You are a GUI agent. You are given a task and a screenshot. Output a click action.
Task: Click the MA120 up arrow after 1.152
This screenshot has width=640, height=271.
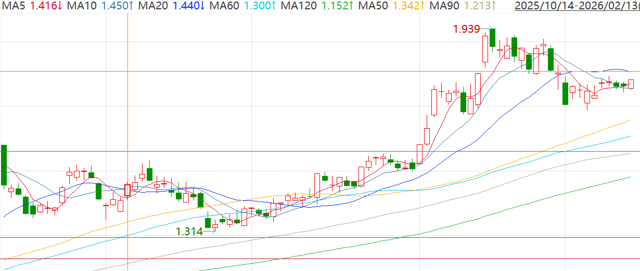[352, 6]
